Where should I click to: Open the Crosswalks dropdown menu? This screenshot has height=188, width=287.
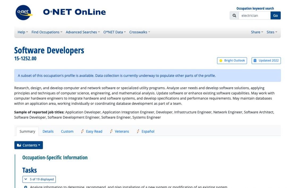140,32
